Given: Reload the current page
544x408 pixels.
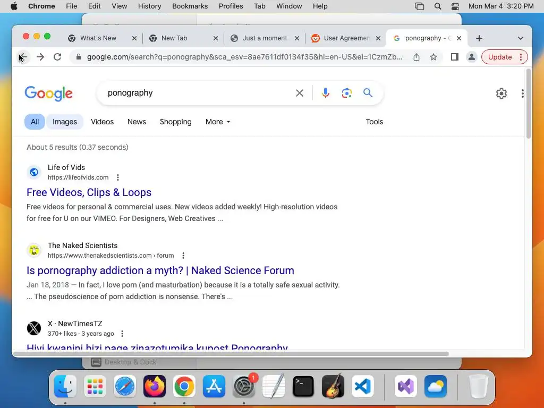Looking at the screenshot, I should [x=57, y=57].
